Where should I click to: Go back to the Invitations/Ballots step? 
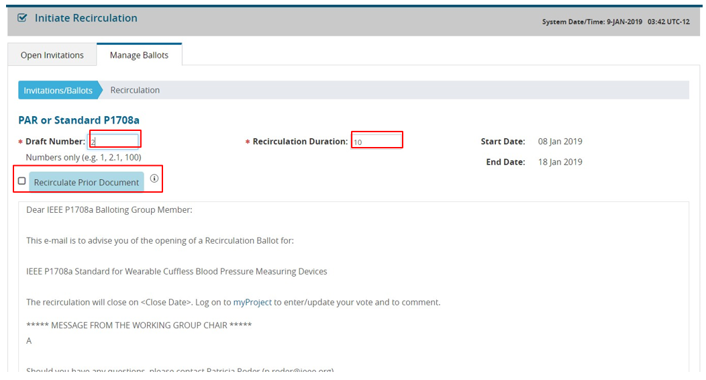coord(58,90)
